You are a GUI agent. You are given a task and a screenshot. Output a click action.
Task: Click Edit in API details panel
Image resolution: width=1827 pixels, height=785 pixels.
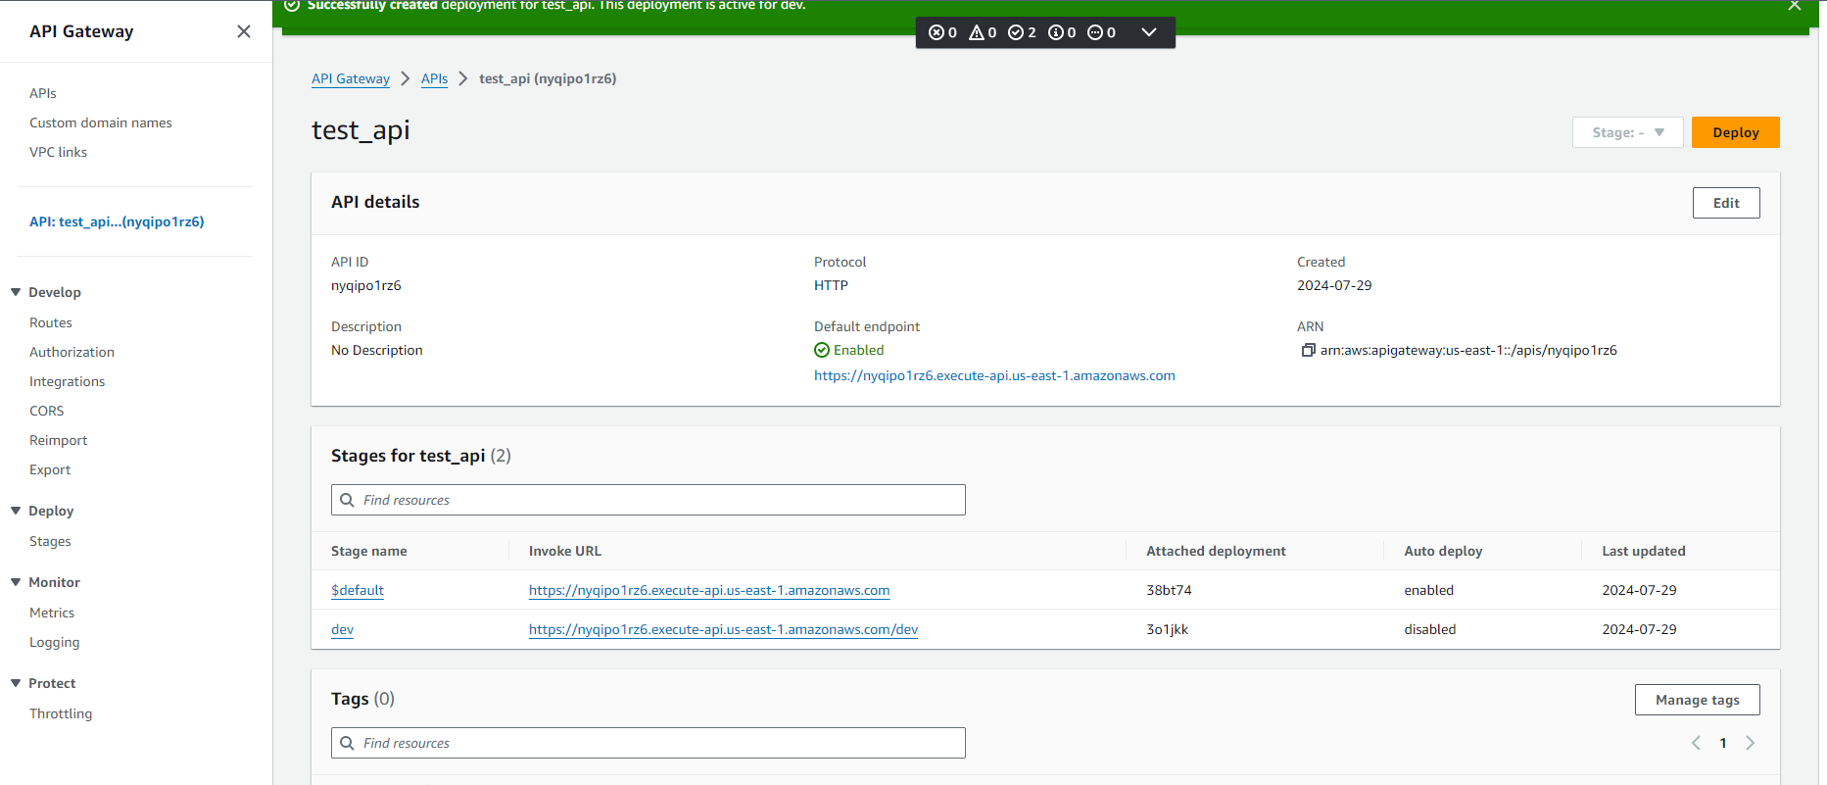(x=1725, y=203)
